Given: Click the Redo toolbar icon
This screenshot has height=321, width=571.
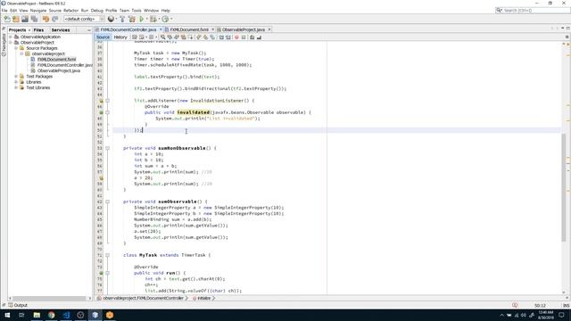Looking at the screenshot, I should [x=55, y=19].
